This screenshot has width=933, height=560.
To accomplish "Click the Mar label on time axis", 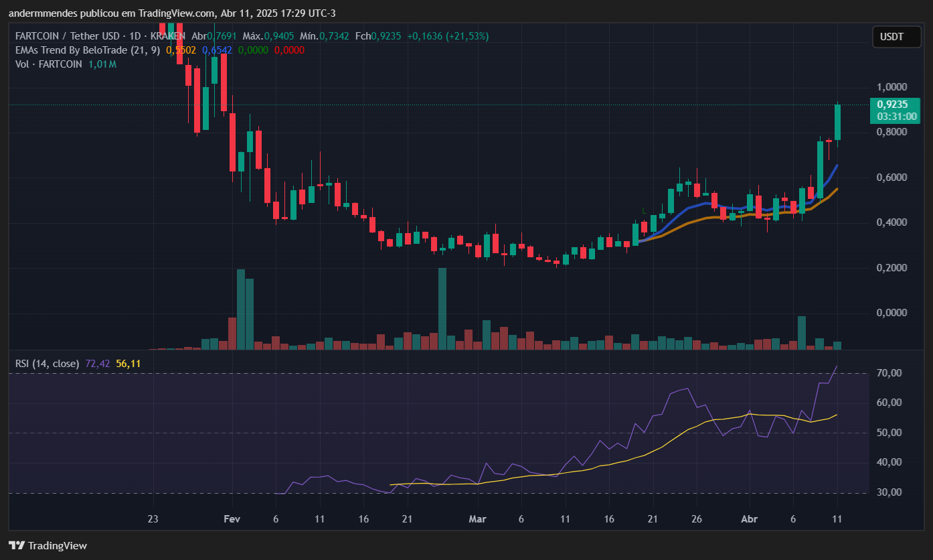I will click(x=477, y=519).
